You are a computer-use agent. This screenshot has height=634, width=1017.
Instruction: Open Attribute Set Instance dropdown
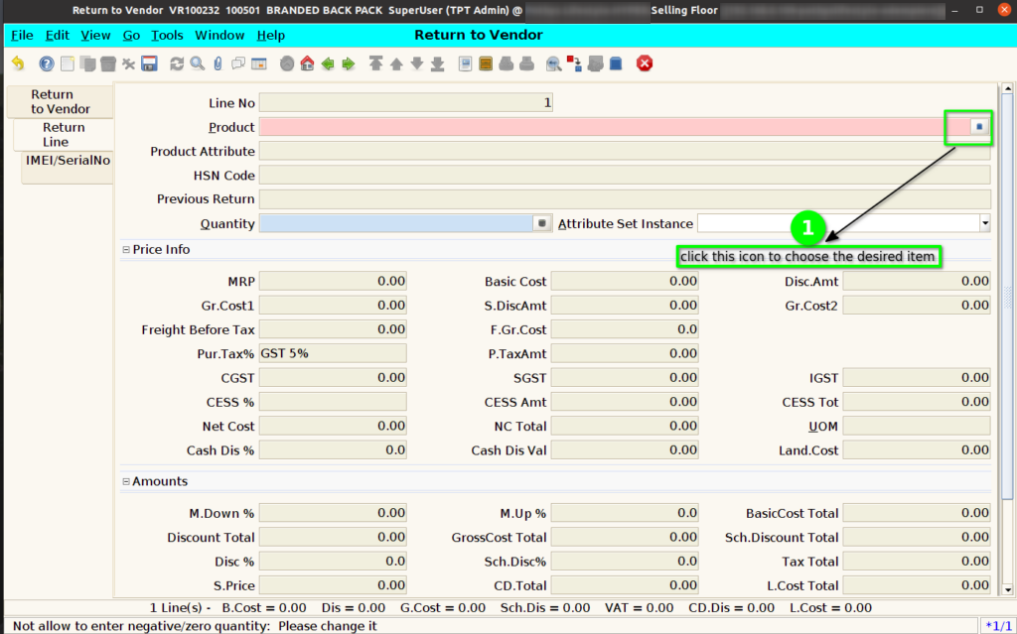(x=984, y=223)
